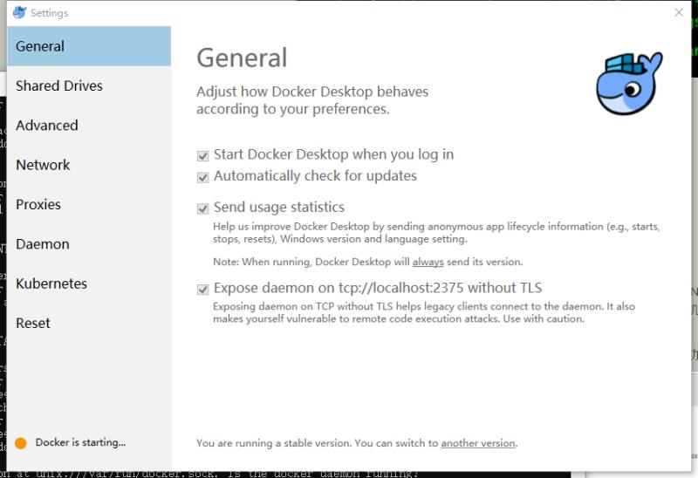Click the Docker whale logo
This screenshot has height=478, width=698.
629,83
